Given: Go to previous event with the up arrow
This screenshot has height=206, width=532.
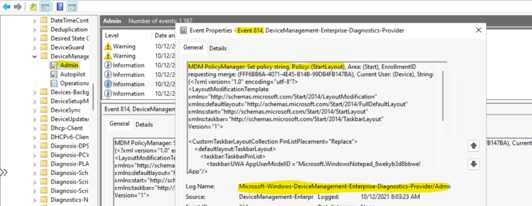Looking at the screenshot, I should point(473,146).
